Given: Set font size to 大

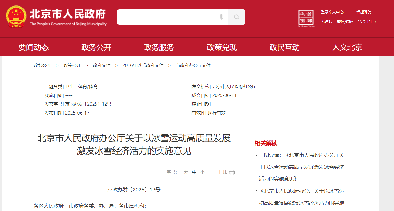Looking at the screenshot, I should 186,172.
